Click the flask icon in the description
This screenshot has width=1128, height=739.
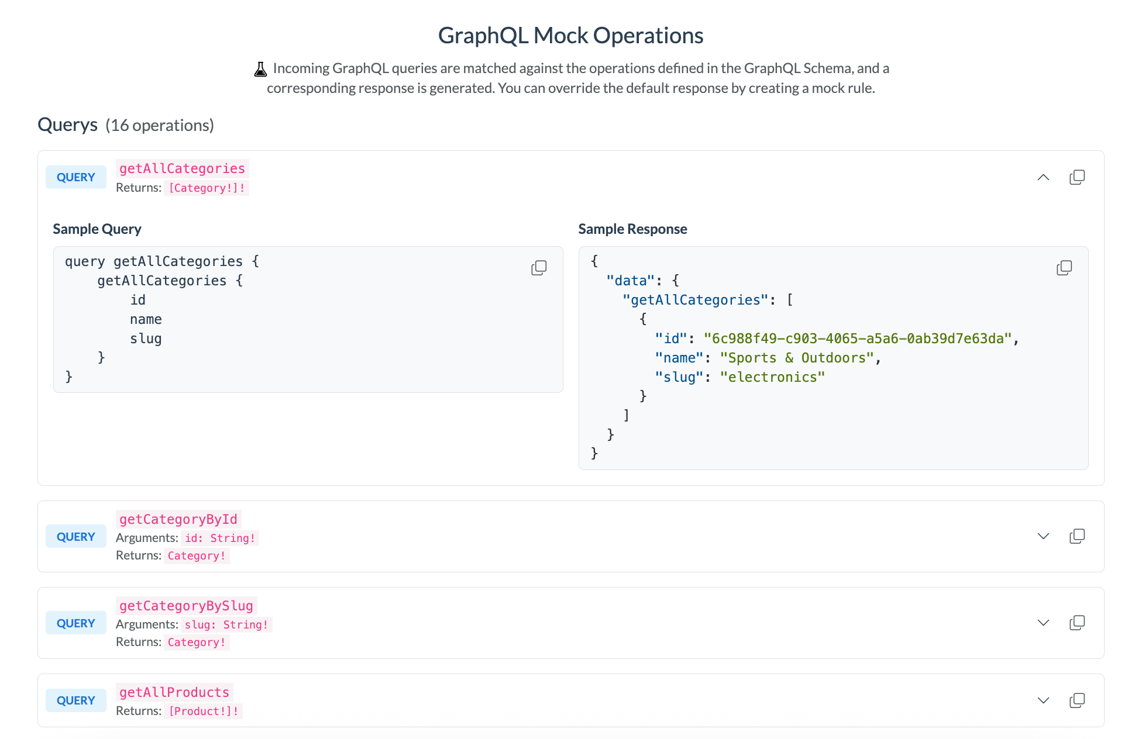coord(261,68)
